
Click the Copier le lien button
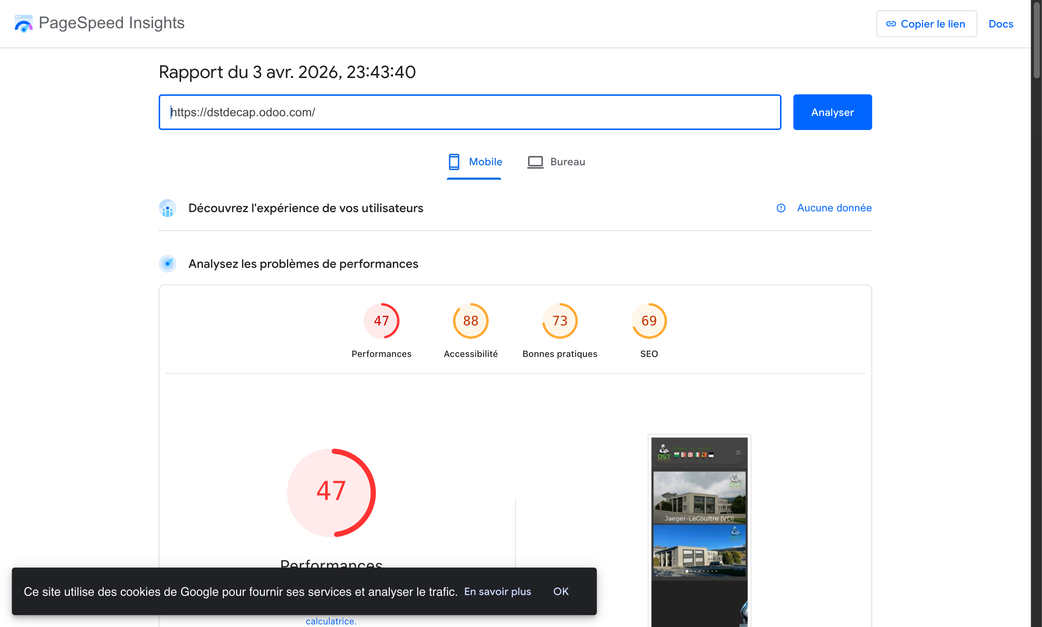[x=926, y=24]
